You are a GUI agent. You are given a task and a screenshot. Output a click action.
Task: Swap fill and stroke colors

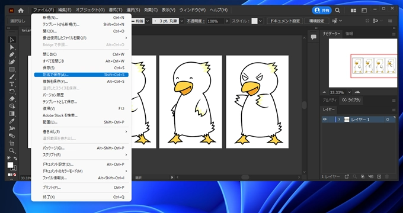pyautogui.click(x=15, y=159)
